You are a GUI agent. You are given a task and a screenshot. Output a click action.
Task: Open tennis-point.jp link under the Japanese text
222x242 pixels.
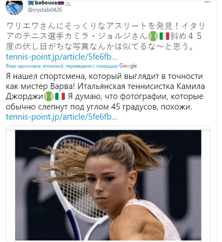coord(62,57)
